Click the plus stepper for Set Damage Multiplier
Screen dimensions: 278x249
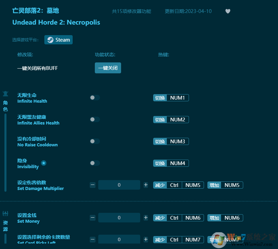(146, 185)
